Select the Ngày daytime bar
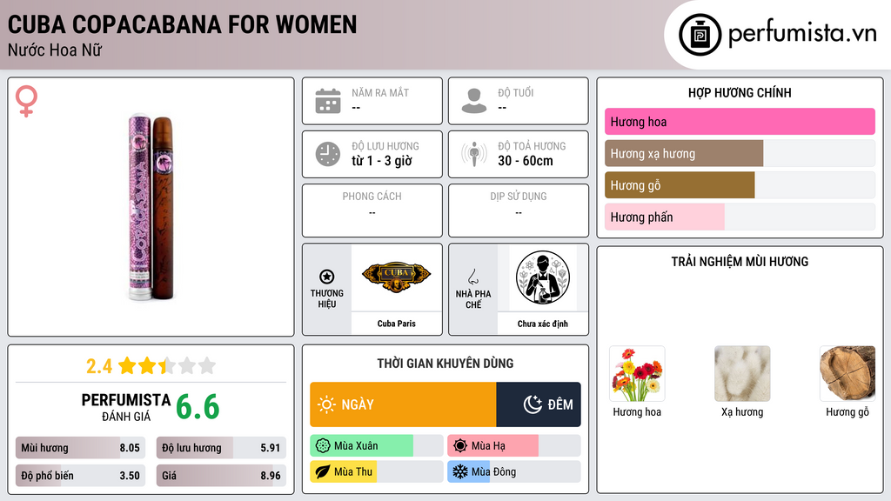Image resolution: width=891 pixels, height=501 pixels. [x=403, y=404]
